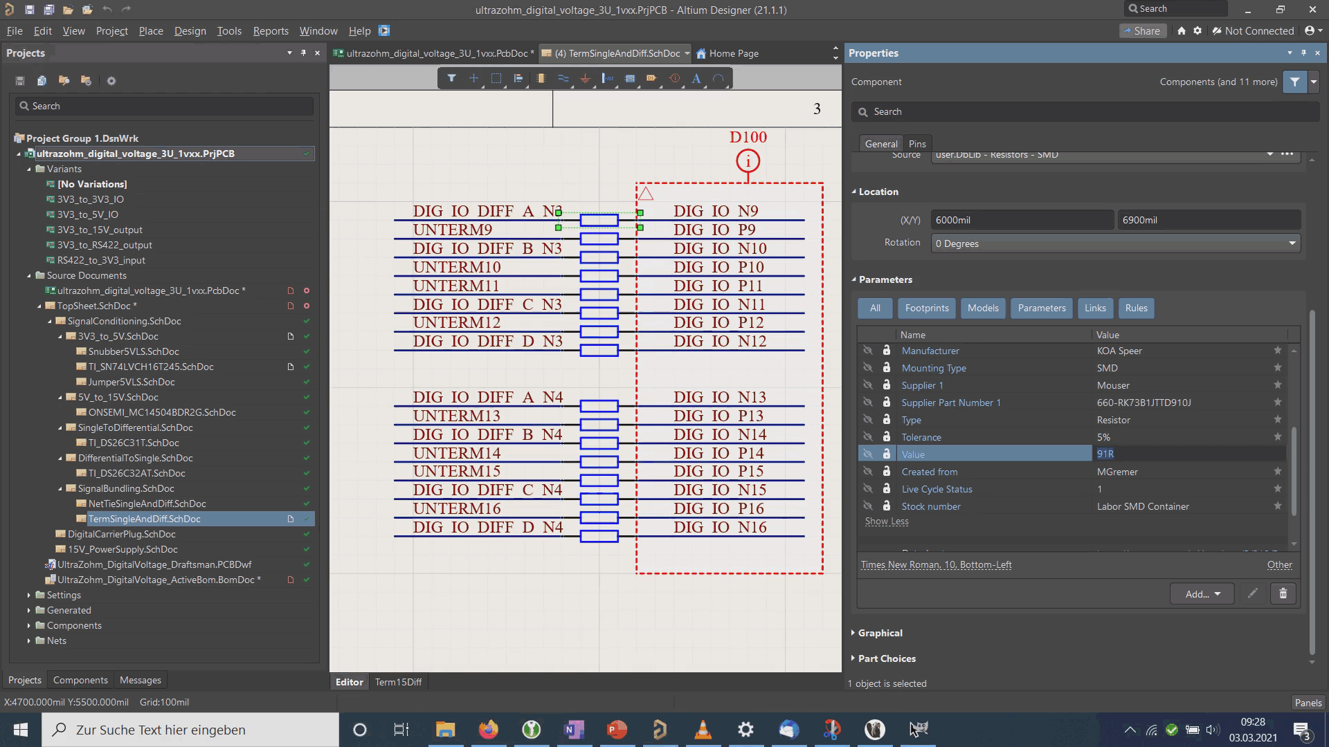Select the Place Text String tool
The height and width of the screenshot is (747, 1329).
(696, 79)
